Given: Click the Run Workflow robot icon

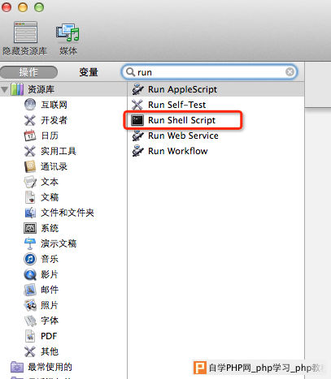Looking at the screenshot, I should point(137,151).
